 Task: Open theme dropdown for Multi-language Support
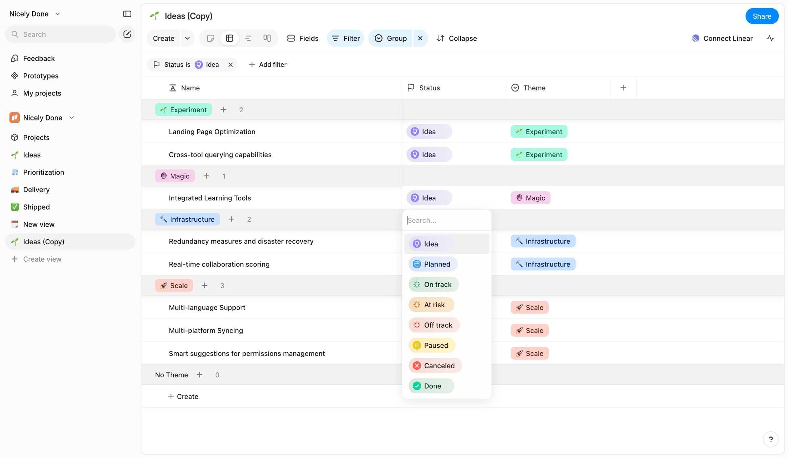[x=530, y=308]
